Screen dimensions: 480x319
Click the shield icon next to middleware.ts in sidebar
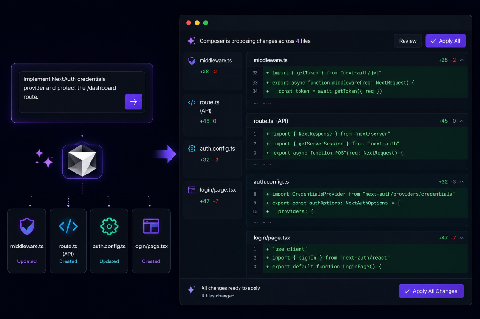192,60
